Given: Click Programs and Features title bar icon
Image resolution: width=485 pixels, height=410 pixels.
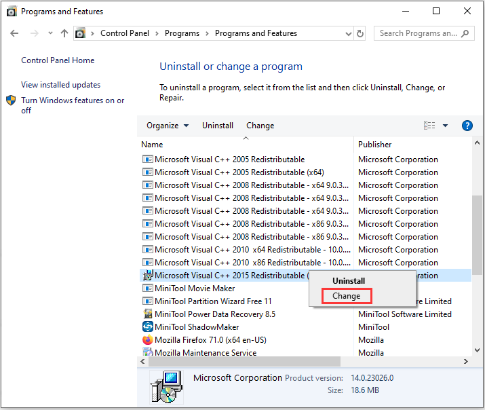Looking at the screenshot, I should point(12,12).
